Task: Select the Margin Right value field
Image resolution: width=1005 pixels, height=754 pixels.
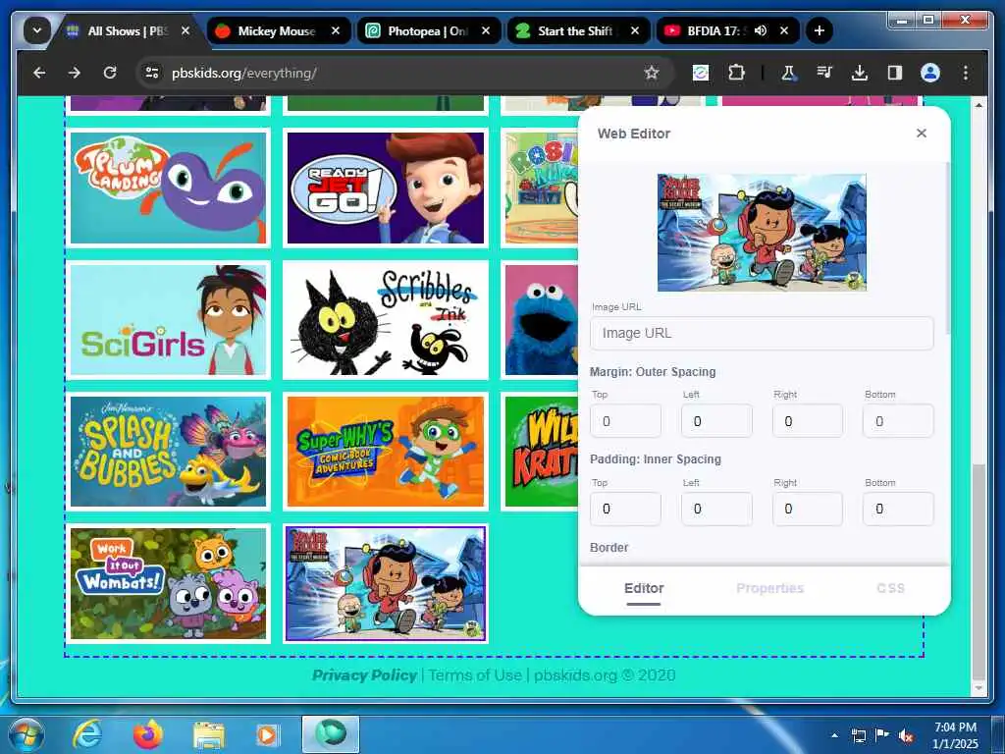Action: coord(808,421)
